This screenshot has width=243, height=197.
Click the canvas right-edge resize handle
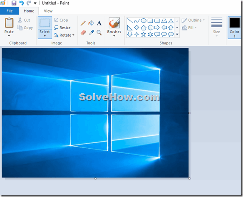click(x=189, y=113)
